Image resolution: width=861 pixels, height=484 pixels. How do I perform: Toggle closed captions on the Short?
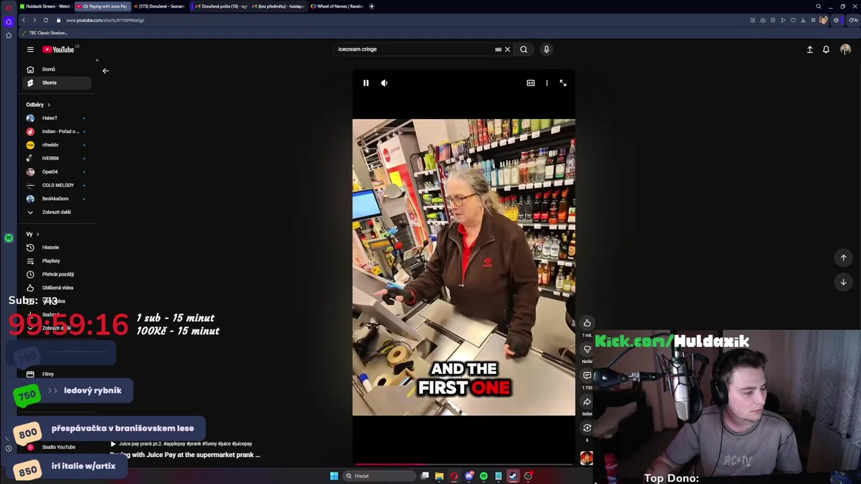point(531,83)
